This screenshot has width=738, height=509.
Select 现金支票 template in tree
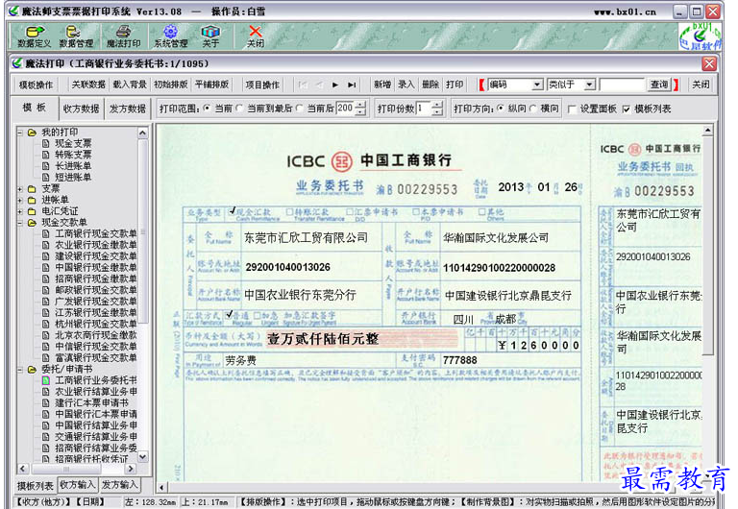pyautogui.click(x=73, y=143)
